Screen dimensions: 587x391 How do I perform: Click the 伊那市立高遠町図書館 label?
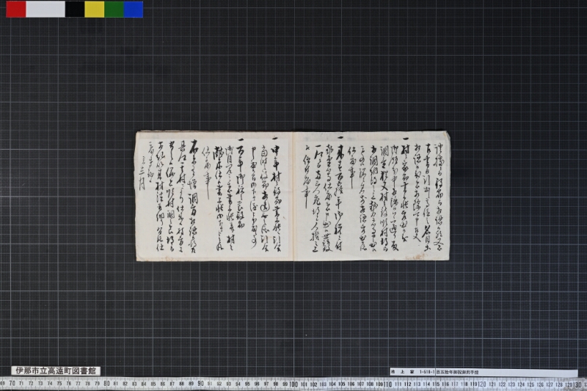pyautogui.click(x=56, y=370)
